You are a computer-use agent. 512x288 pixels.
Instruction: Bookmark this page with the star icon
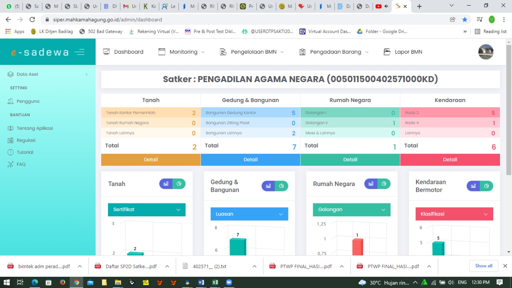coord(464,20)
